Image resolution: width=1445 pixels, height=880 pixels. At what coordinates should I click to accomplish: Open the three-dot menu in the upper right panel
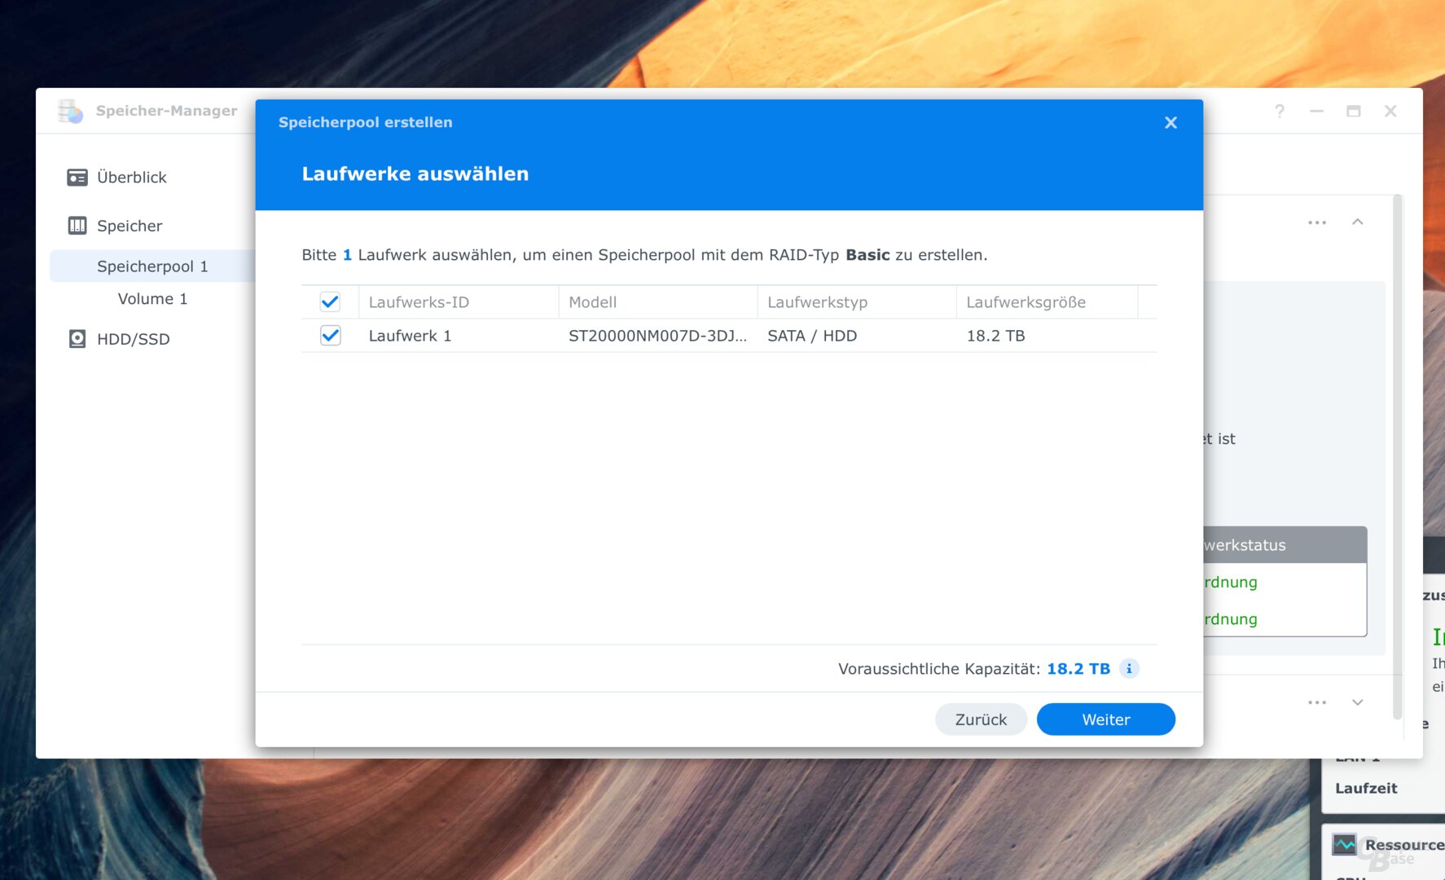(1316, 222)
